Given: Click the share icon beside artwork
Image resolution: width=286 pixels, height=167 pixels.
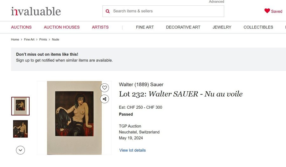Looking at the screenshot, I should click(x=105, y=99).
